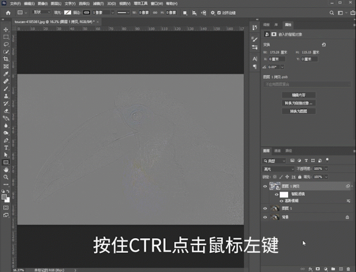Screen dimensions: 356x272
Task: Reset the transform in Properties panel
Action: 324,45
